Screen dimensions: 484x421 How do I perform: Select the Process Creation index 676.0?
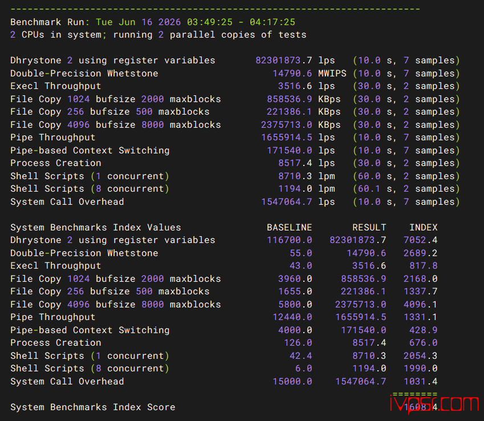(x=423, y=342)
